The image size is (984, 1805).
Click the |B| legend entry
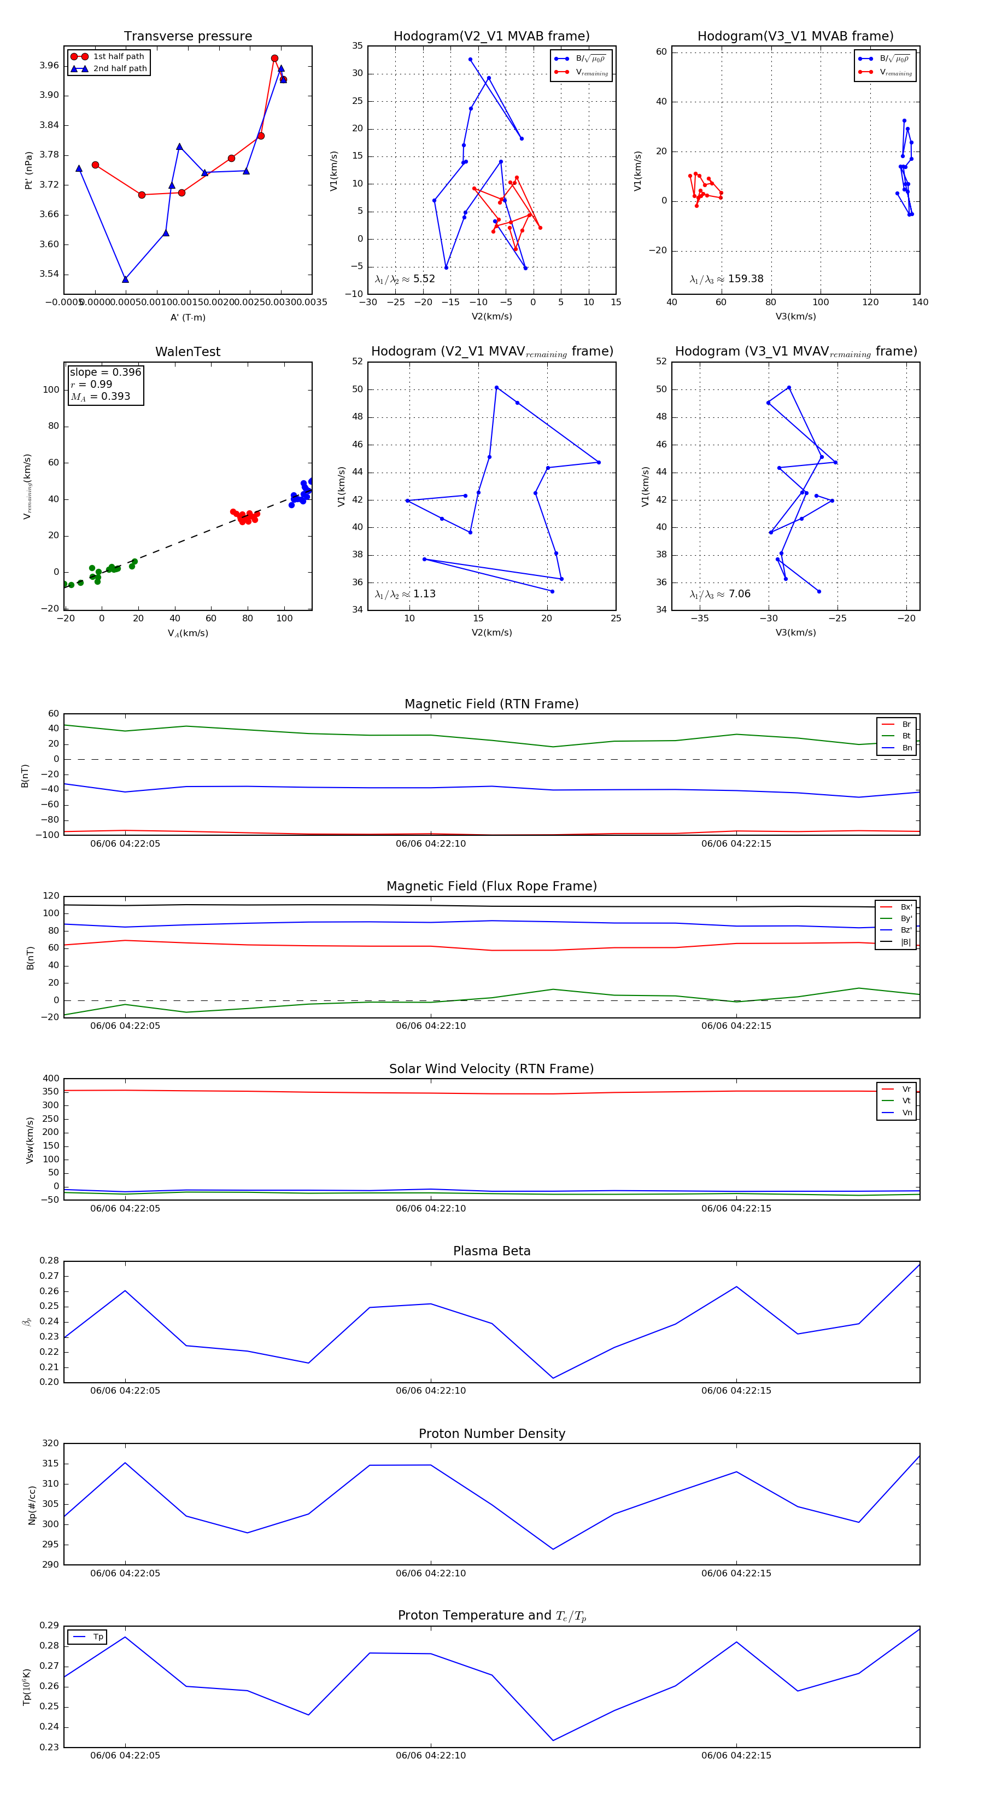pos(896,942)
